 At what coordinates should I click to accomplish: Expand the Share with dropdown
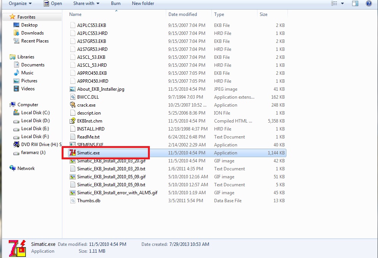coord(86,3)
